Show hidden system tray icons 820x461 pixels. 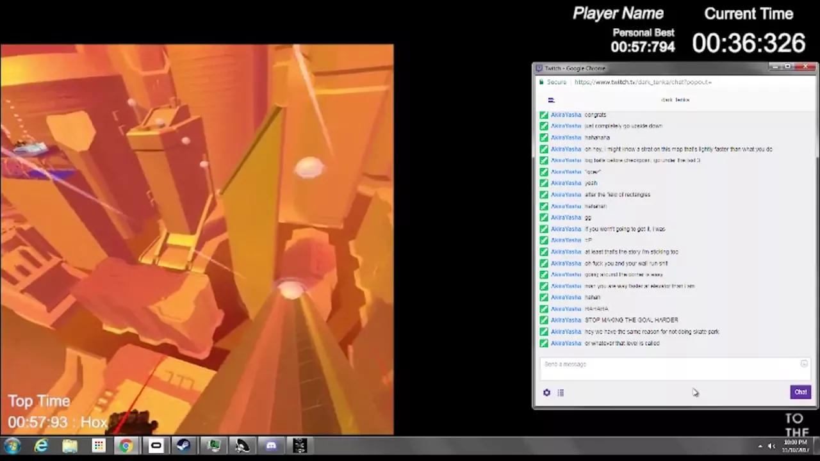pos(760,446)
